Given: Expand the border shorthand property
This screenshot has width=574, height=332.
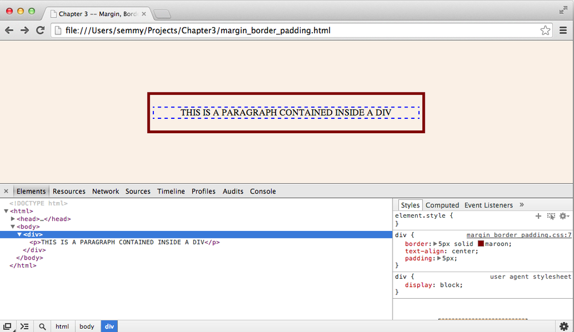Looking at the screenshot, I should pyautogui.click(x=435, y=244).
